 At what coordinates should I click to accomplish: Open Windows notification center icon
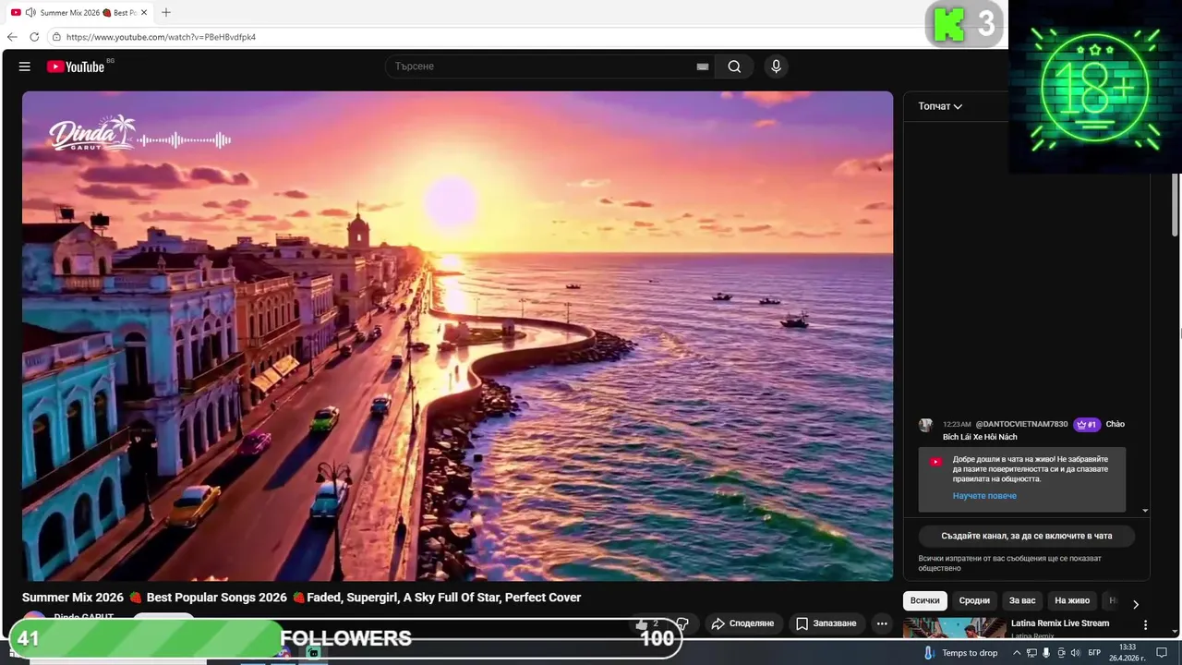click(x=1163, y=653)
